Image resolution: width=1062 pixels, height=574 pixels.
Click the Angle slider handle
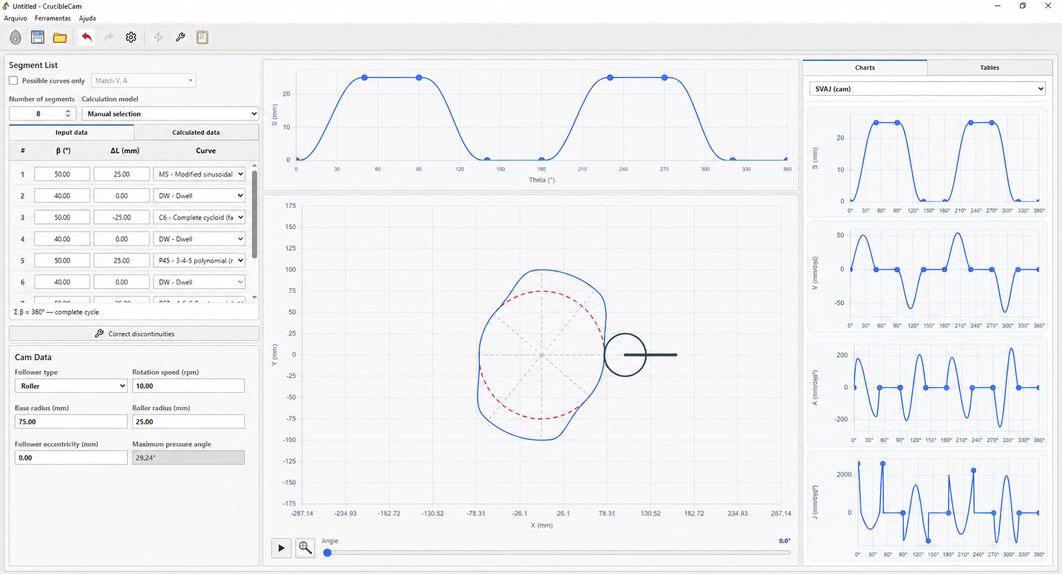327,552
